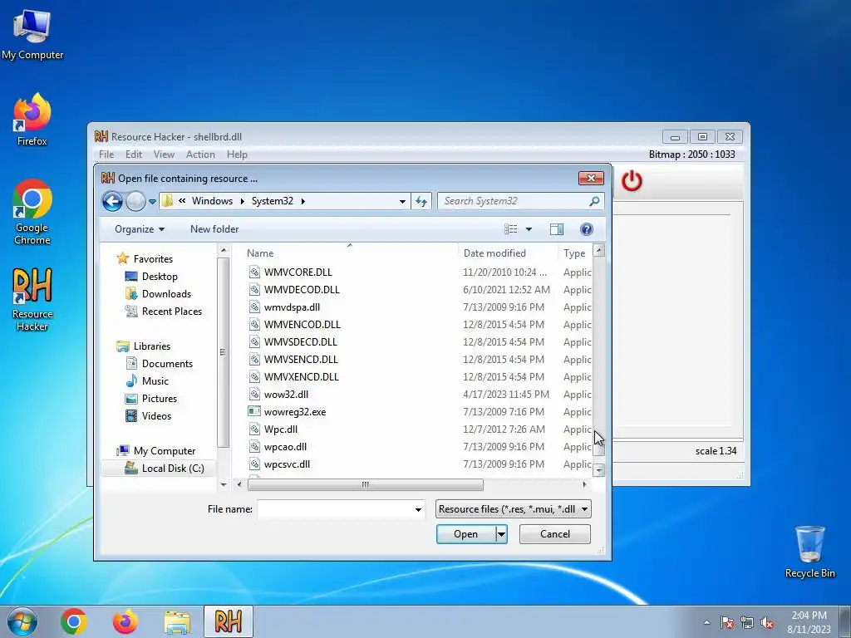Click Windows in the address breadcrumb
This screenshot has width=851, height=638.
pyautogui.click(x=212, y=201)
